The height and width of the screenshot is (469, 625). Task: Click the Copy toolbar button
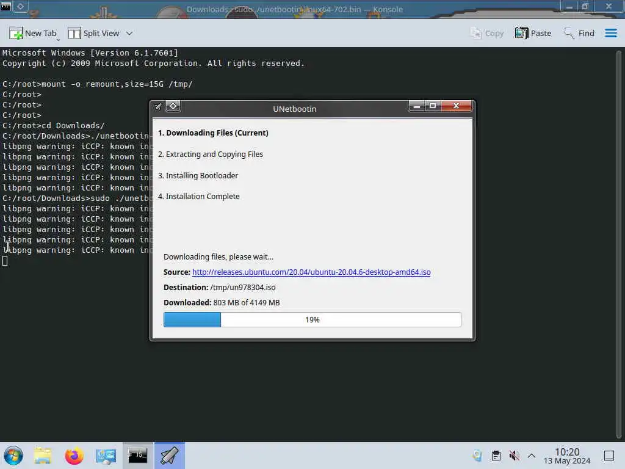pos(487,33)
